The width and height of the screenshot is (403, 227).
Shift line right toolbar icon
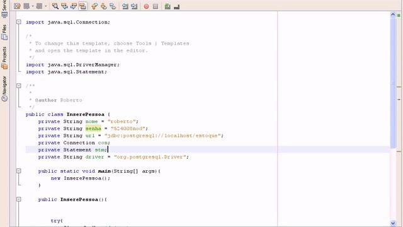click(x=134, y=6)
